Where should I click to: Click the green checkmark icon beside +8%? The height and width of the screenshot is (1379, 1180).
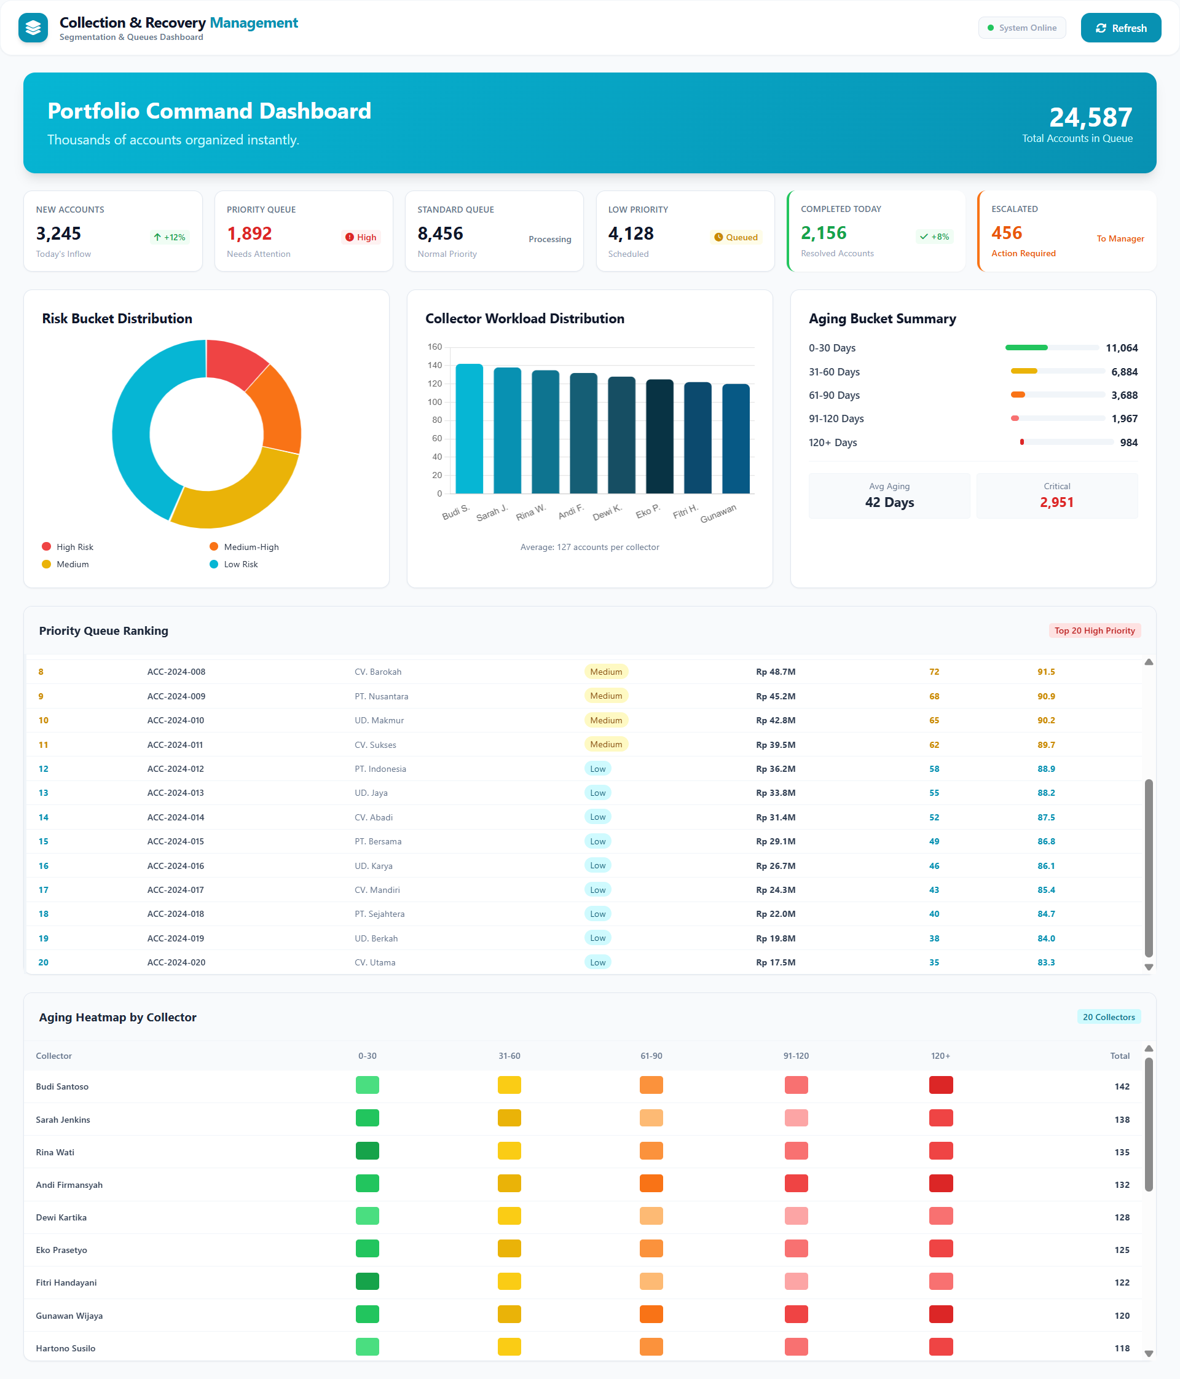click(x=923, y=236)
